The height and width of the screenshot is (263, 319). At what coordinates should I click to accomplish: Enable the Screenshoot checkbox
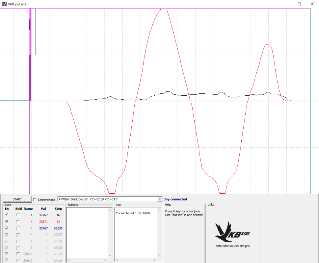[x=35, y=200]
